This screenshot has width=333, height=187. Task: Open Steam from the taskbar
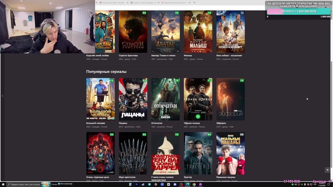pyautogui.click(x=143, y=184)
